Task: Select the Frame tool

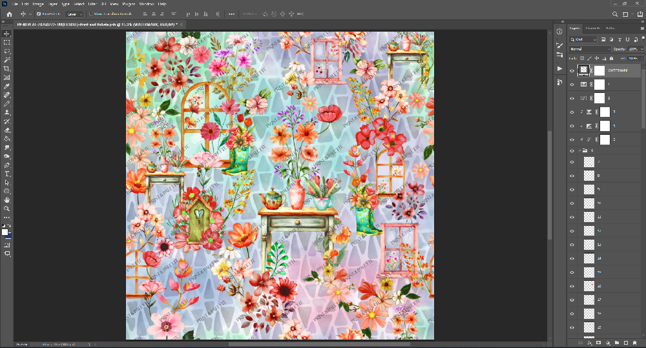Action: (x=7, y=77)
